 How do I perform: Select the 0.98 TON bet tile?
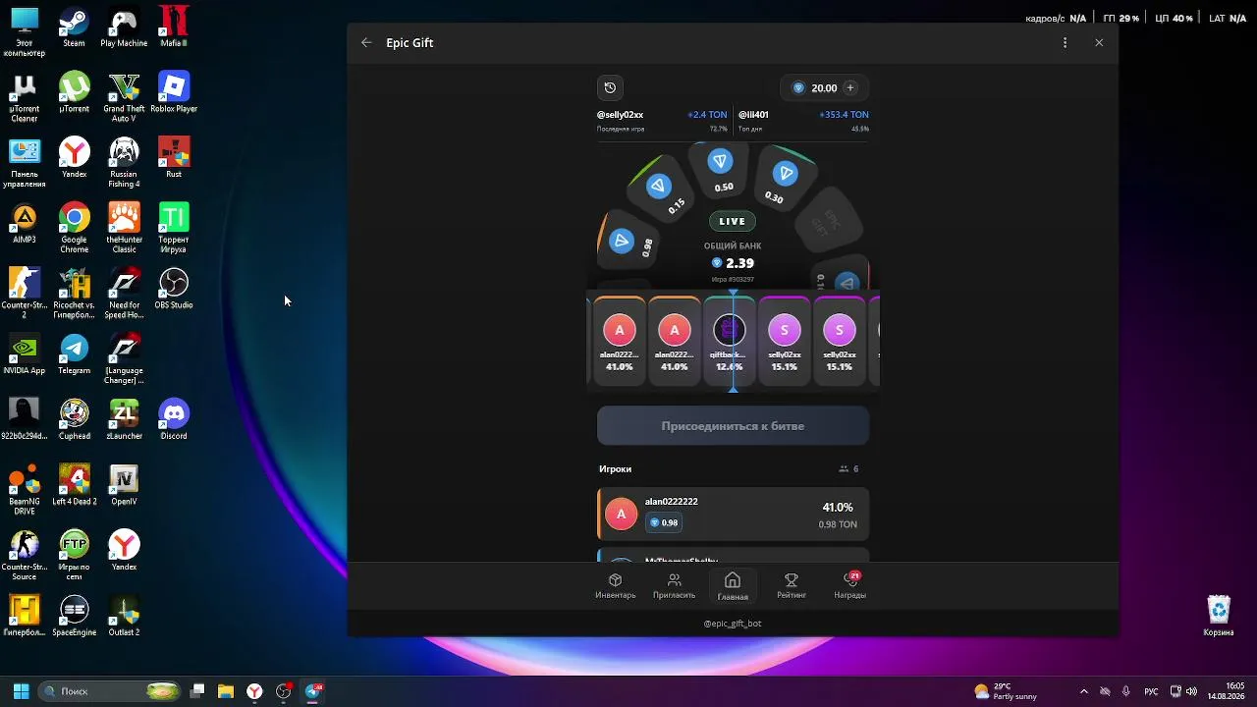click(x=627, y=243)
